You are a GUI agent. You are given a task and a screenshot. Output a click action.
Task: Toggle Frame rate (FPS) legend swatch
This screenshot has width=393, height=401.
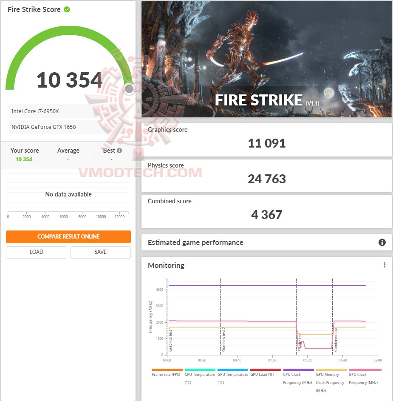167,370
